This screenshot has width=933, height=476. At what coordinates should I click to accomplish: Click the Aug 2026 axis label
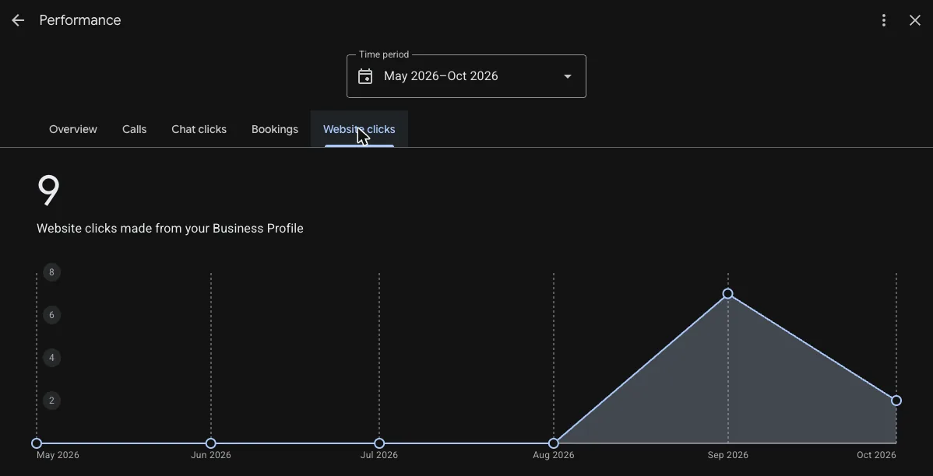click(554, 455)
